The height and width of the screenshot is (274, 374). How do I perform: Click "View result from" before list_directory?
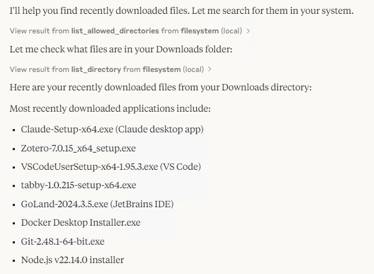[x=39, y=70]
